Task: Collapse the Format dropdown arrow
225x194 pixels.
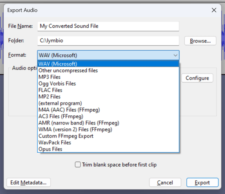Action: (x=175, y=55)
